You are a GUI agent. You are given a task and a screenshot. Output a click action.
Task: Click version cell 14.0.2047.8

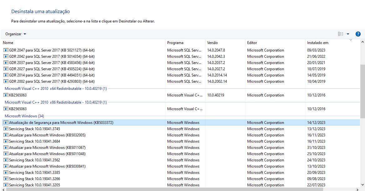point(216,50)
